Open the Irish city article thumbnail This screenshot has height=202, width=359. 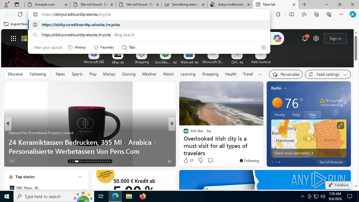coord(221,103)
